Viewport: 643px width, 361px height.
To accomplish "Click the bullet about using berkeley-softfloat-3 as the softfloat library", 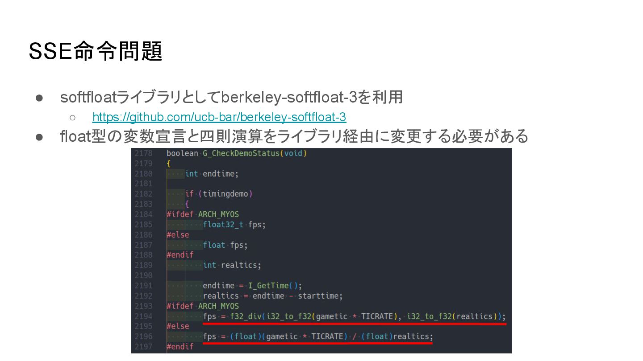I will [x=231, y=97].
